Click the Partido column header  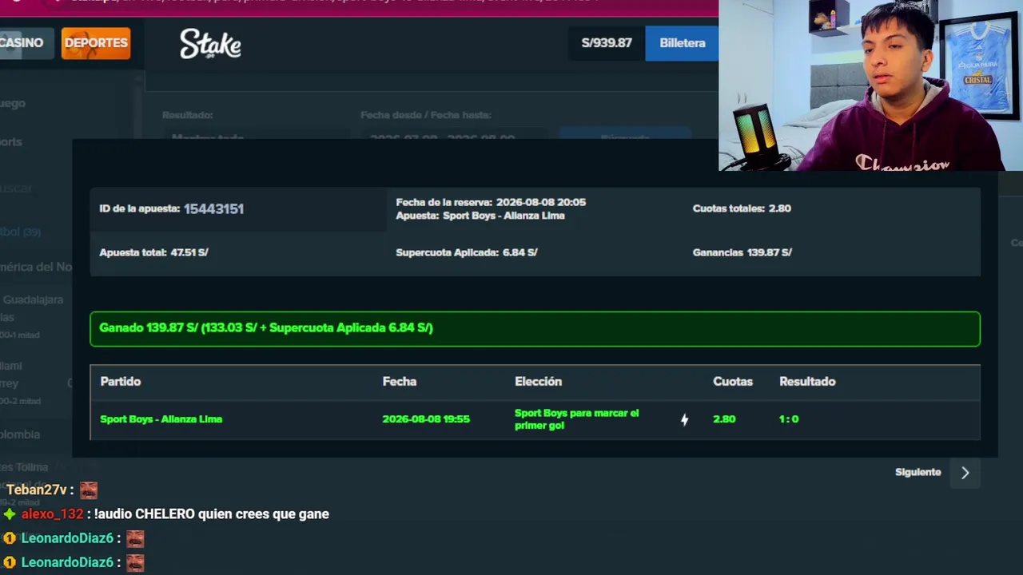click(121, 382)
